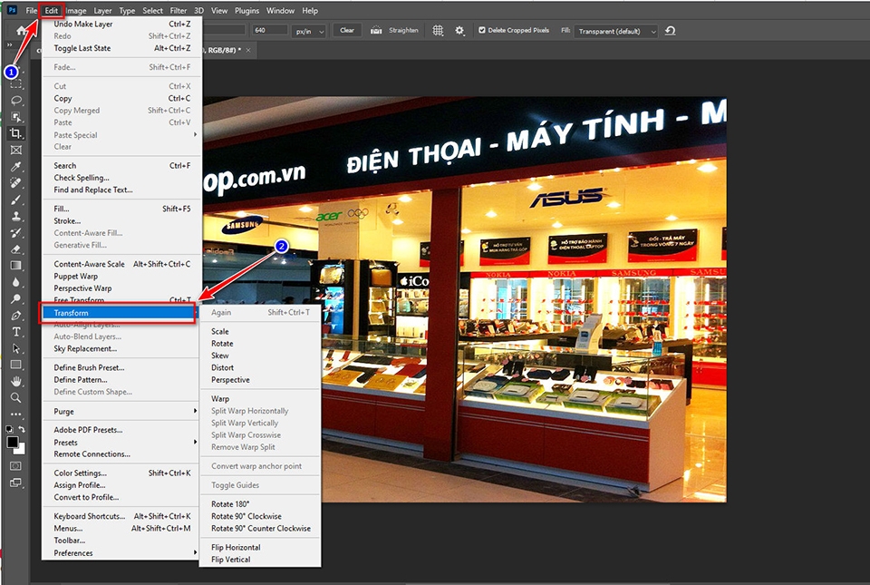Select the Horizontal Type tool

click(x=16, y=332)
